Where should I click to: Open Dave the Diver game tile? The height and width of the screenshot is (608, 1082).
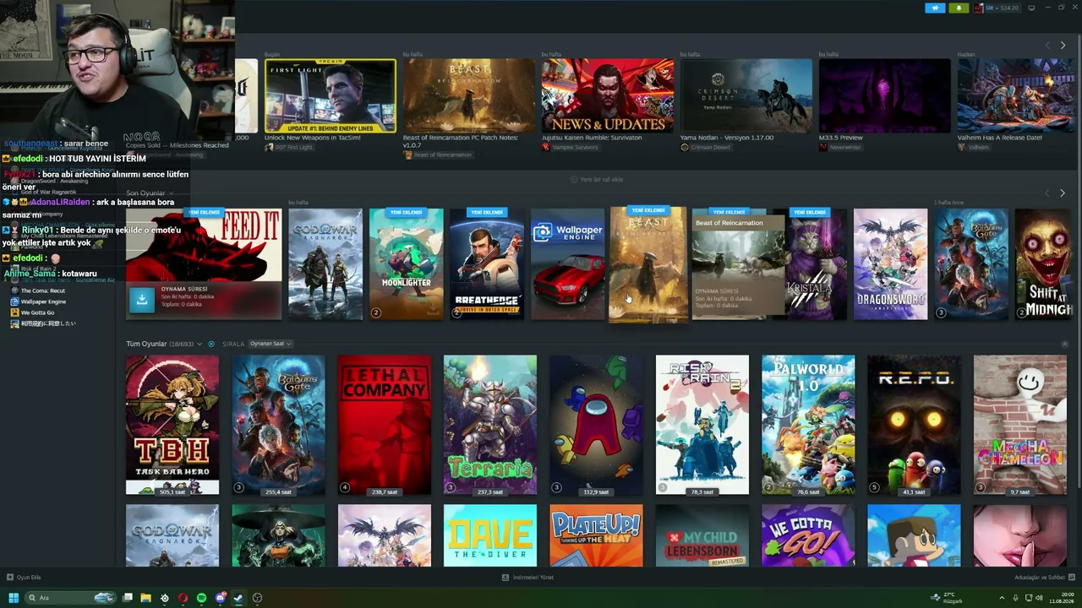[490, 535]
